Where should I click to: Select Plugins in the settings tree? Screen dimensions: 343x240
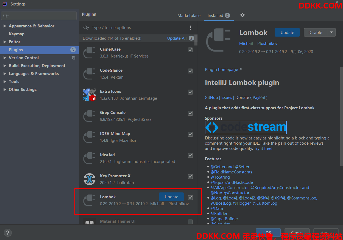point(39,50)
